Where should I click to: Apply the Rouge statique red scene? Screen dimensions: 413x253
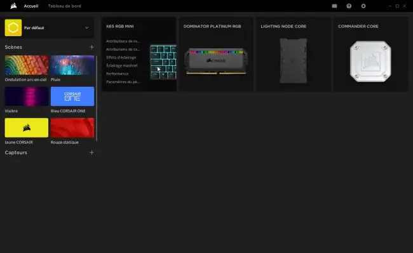pyautogui.click(x=72, y=127)
